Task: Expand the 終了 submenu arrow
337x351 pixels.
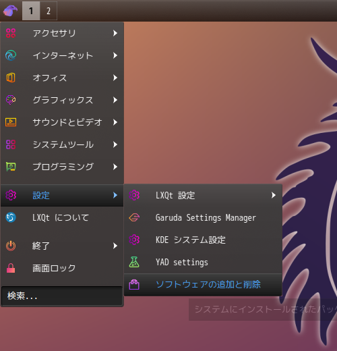Action: [115, 246]
